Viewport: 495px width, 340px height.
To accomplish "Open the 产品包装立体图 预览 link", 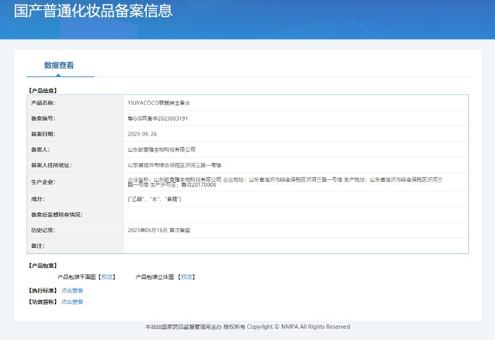I will tap(186, 277).
